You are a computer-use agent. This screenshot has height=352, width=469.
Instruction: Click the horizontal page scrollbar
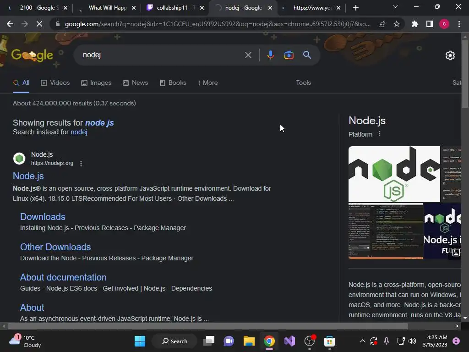click(207, 326)
